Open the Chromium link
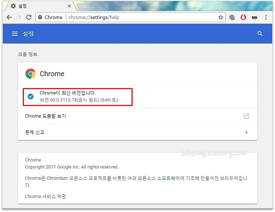 pos(57,178)
